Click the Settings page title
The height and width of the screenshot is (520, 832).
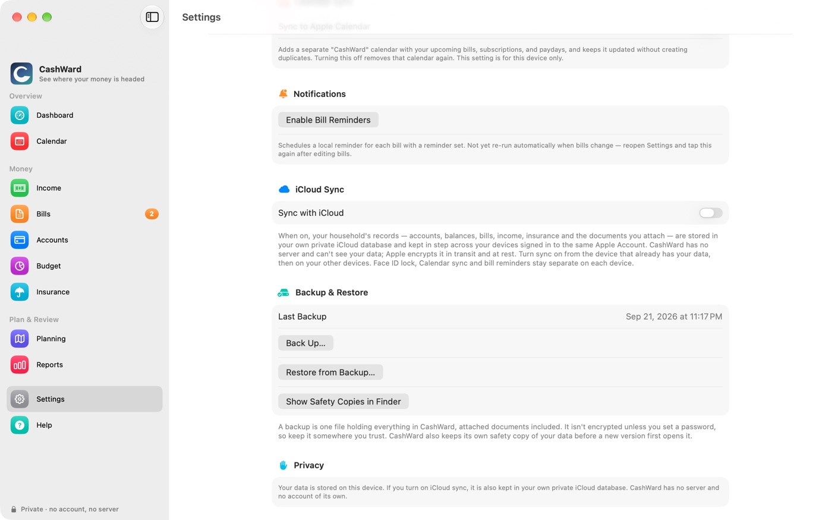click(201, 17)
